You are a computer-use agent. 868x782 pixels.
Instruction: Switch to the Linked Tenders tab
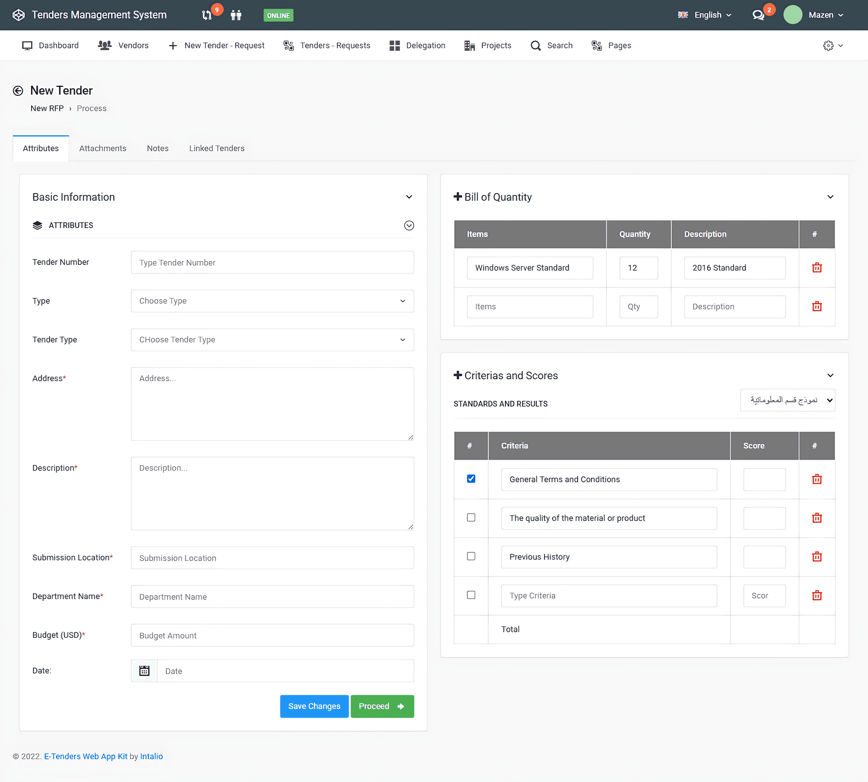click(x=217, y=148)
